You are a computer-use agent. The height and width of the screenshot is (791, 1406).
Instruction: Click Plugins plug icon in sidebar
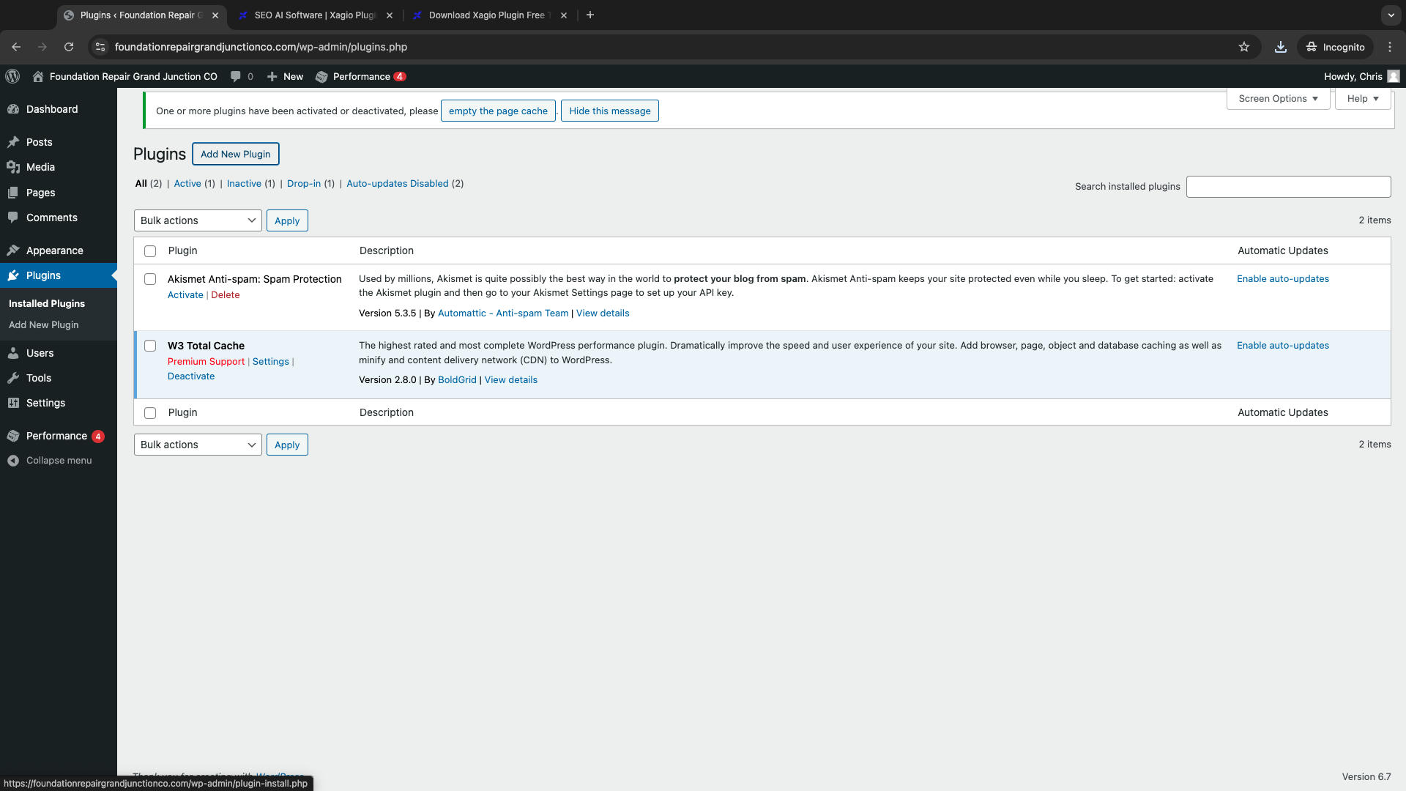coord(13,275)
